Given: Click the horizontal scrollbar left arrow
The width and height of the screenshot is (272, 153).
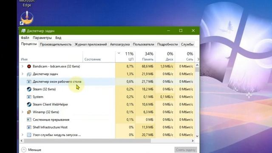Looking at the screenshot, I should 22,141.
